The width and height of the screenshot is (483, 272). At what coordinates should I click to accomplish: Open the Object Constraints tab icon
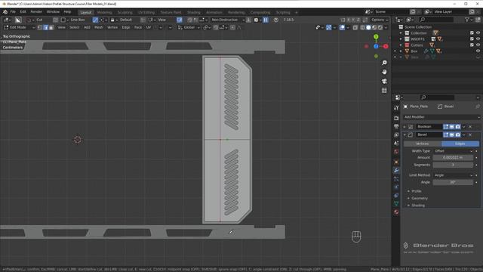tap(396, 195)
